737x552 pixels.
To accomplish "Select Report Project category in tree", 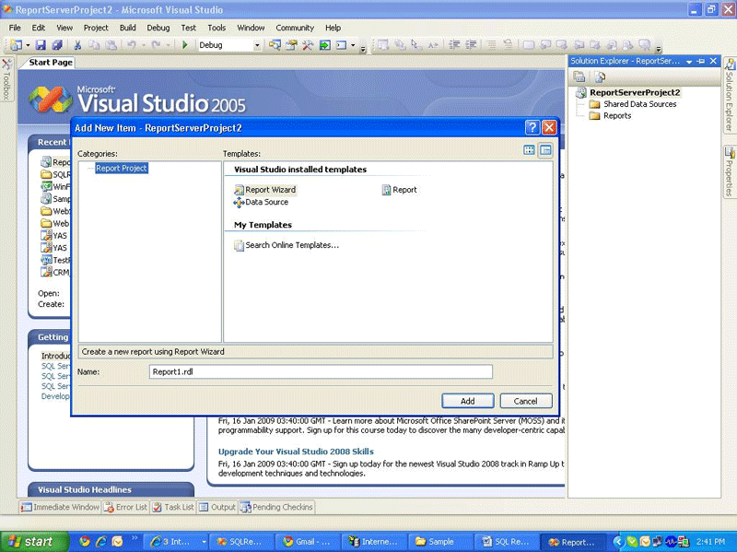I will pyautogui.click(x=121, y=169).
